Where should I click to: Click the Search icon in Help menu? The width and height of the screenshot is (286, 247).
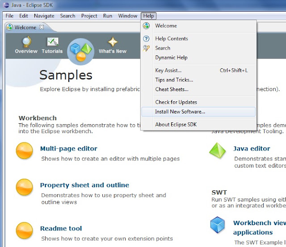(x=146, y=48)
